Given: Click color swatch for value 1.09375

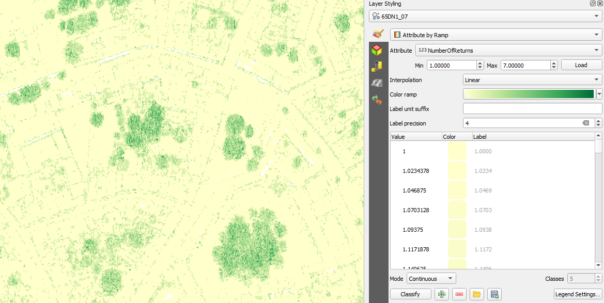Looking at the screenshot, I should tap(457, 230).
